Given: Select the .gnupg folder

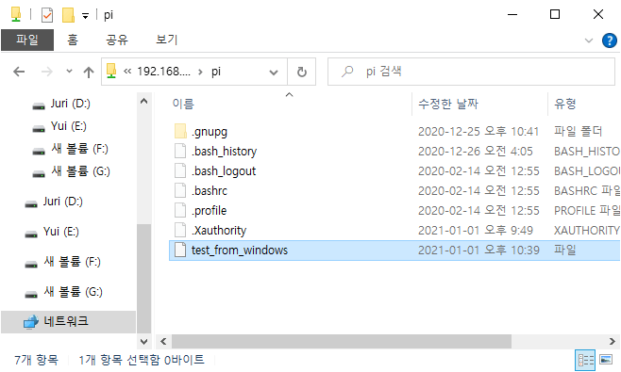Looking at the screenshot, I should click(x=210, y=132).
